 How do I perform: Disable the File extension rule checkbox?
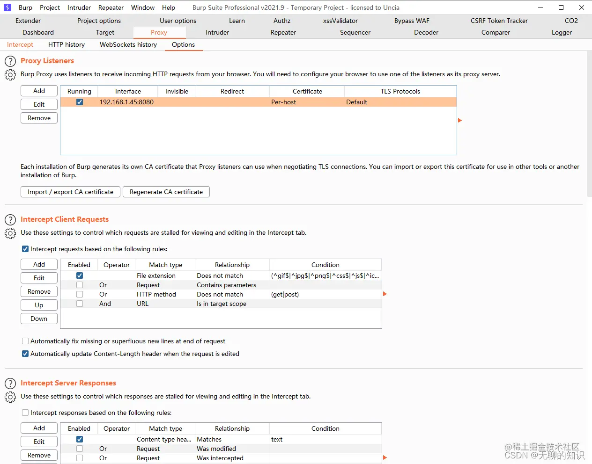point(80,275)
